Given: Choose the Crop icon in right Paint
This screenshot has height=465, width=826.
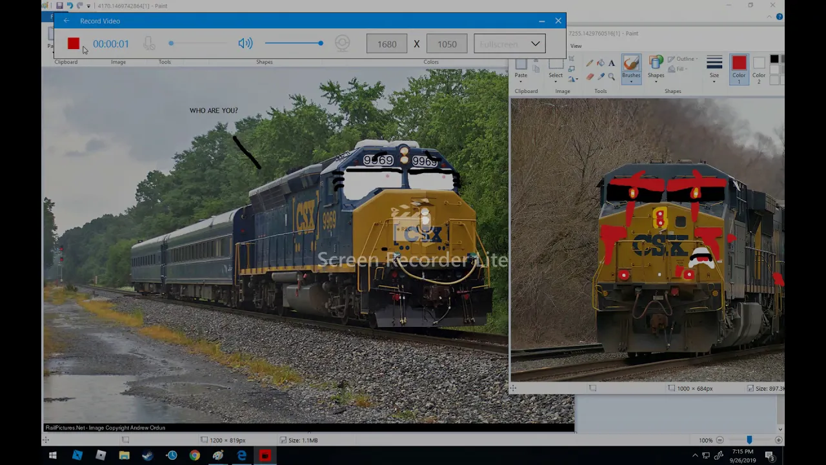Looking at the screenshot, I should pyautogui.click(x=572, y=59).
